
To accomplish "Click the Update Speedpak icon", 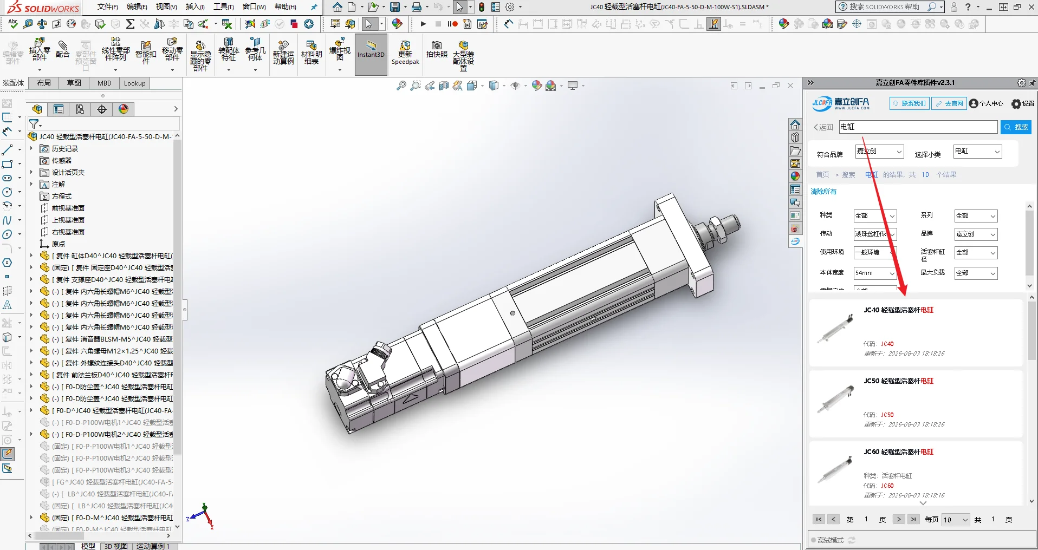I will [405, 53].
